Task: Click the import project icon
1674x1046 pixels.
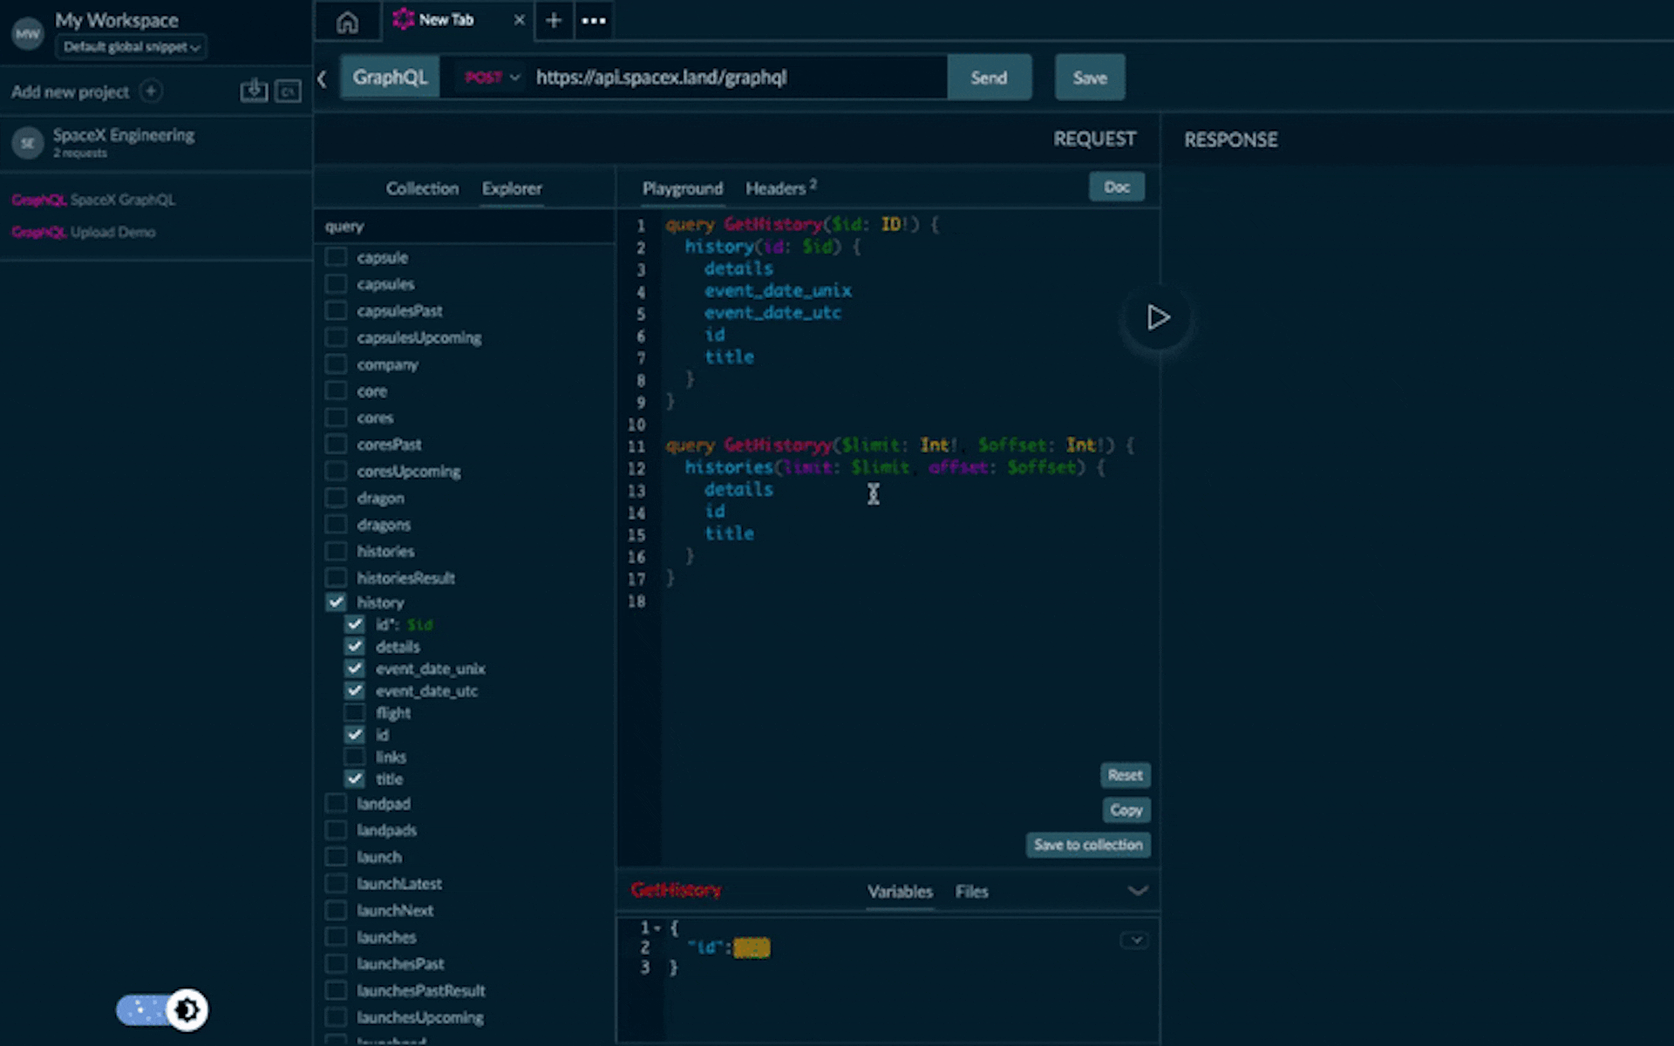Action: (x=254, y=91)
